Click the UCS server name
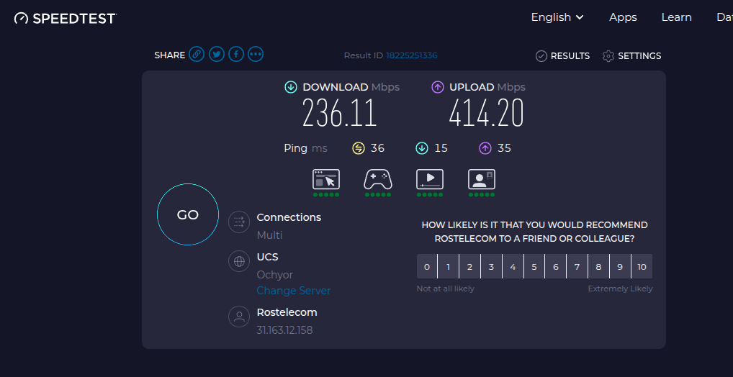Viewport: 733px width, 377px height. click(267, 257)
